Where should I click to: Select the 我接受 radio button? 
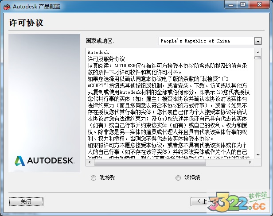pos(94,178)
